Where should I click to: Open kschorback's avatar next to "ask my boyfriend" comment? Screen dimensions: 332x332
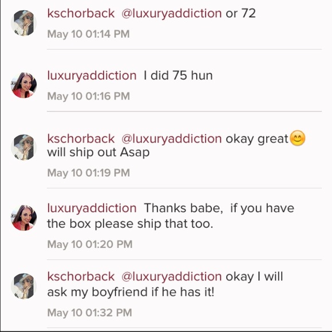[23, 286]
